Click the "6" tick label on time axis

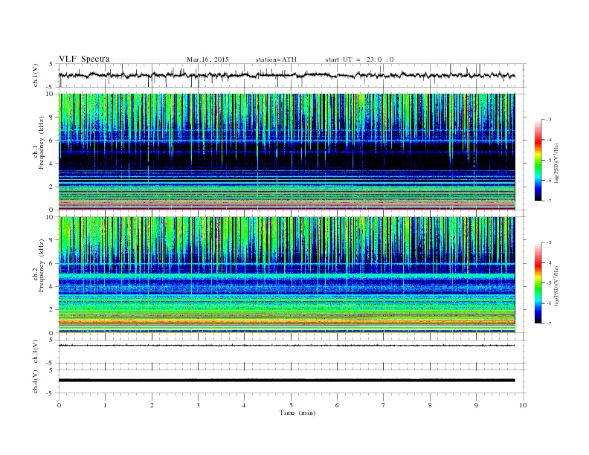(337, 405)
